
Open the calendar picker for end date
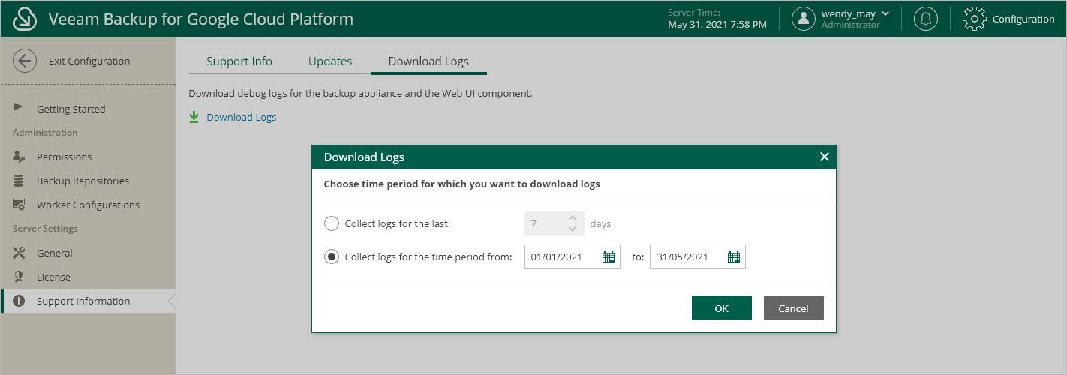click(734, 256)
